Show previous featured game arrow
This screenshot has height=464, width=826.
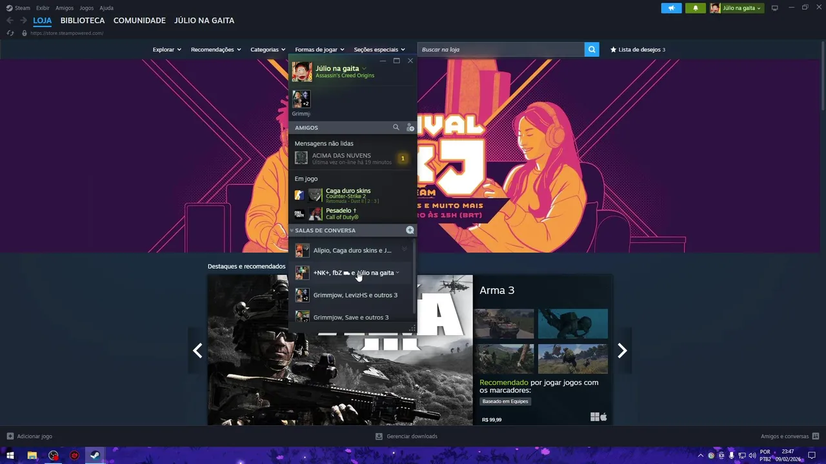pyautogui.click(x=197, y=351)
